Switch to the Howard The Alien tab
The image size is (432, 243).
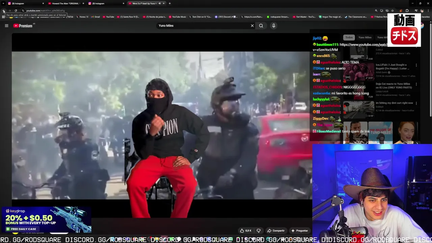(66, 3)
